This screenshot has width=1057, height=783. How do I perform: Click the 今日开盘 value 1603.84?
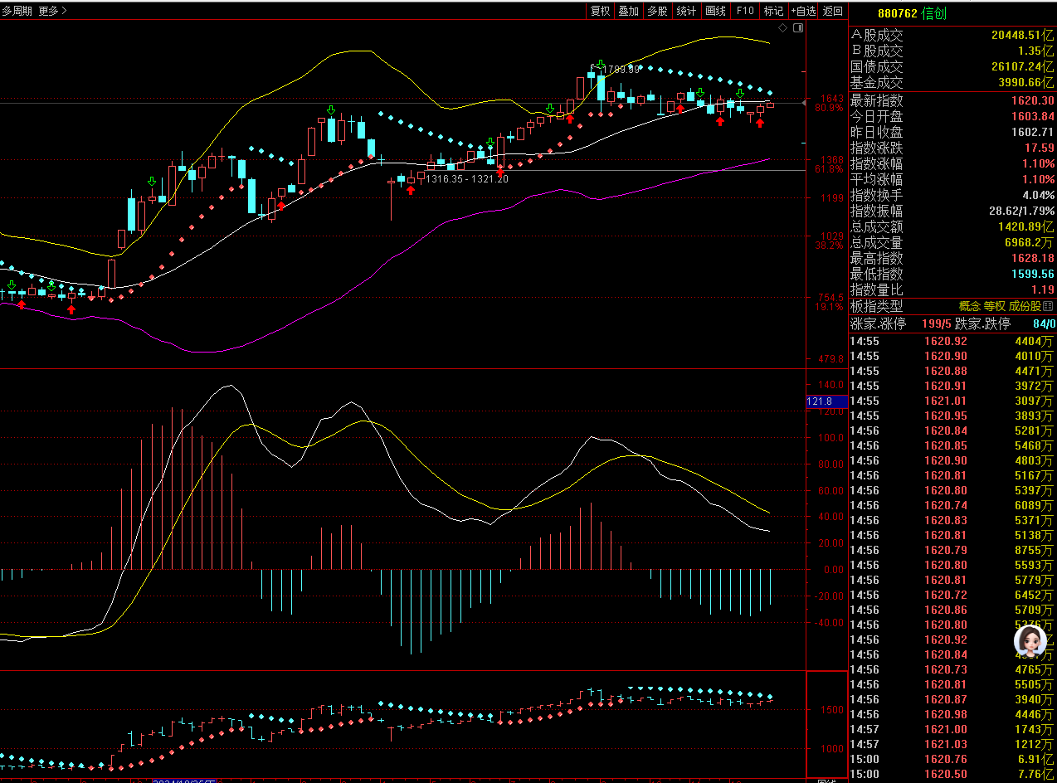click(1033, 116)
